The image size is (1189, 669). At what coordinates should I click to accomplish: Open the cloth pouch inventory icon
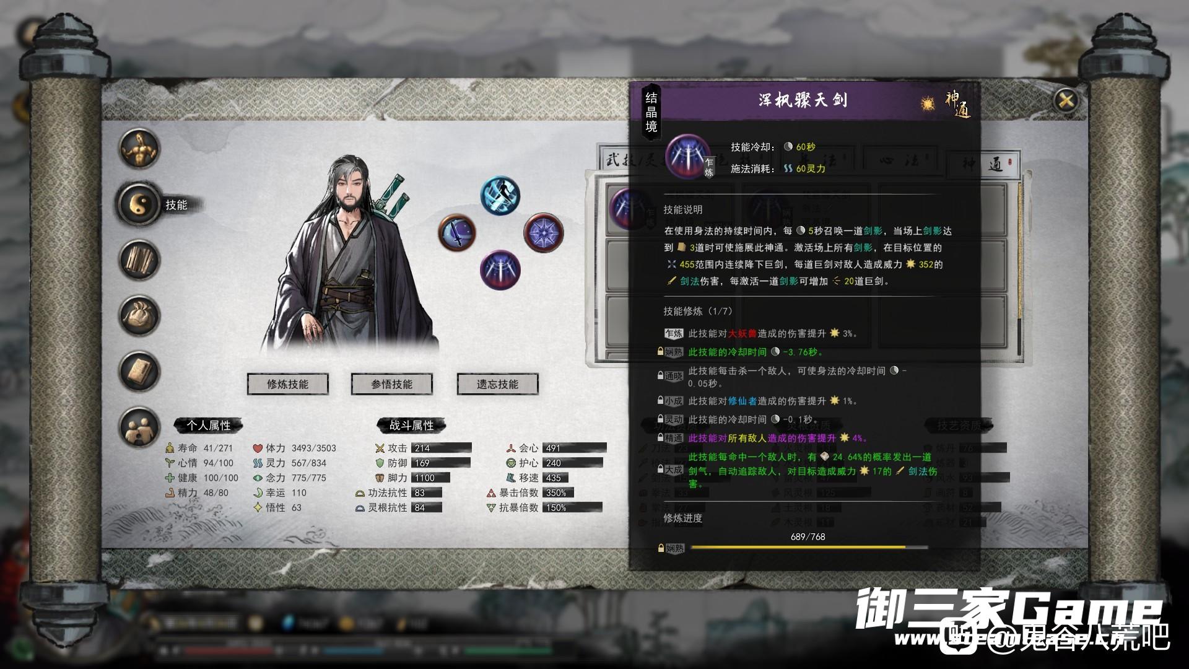140,315
